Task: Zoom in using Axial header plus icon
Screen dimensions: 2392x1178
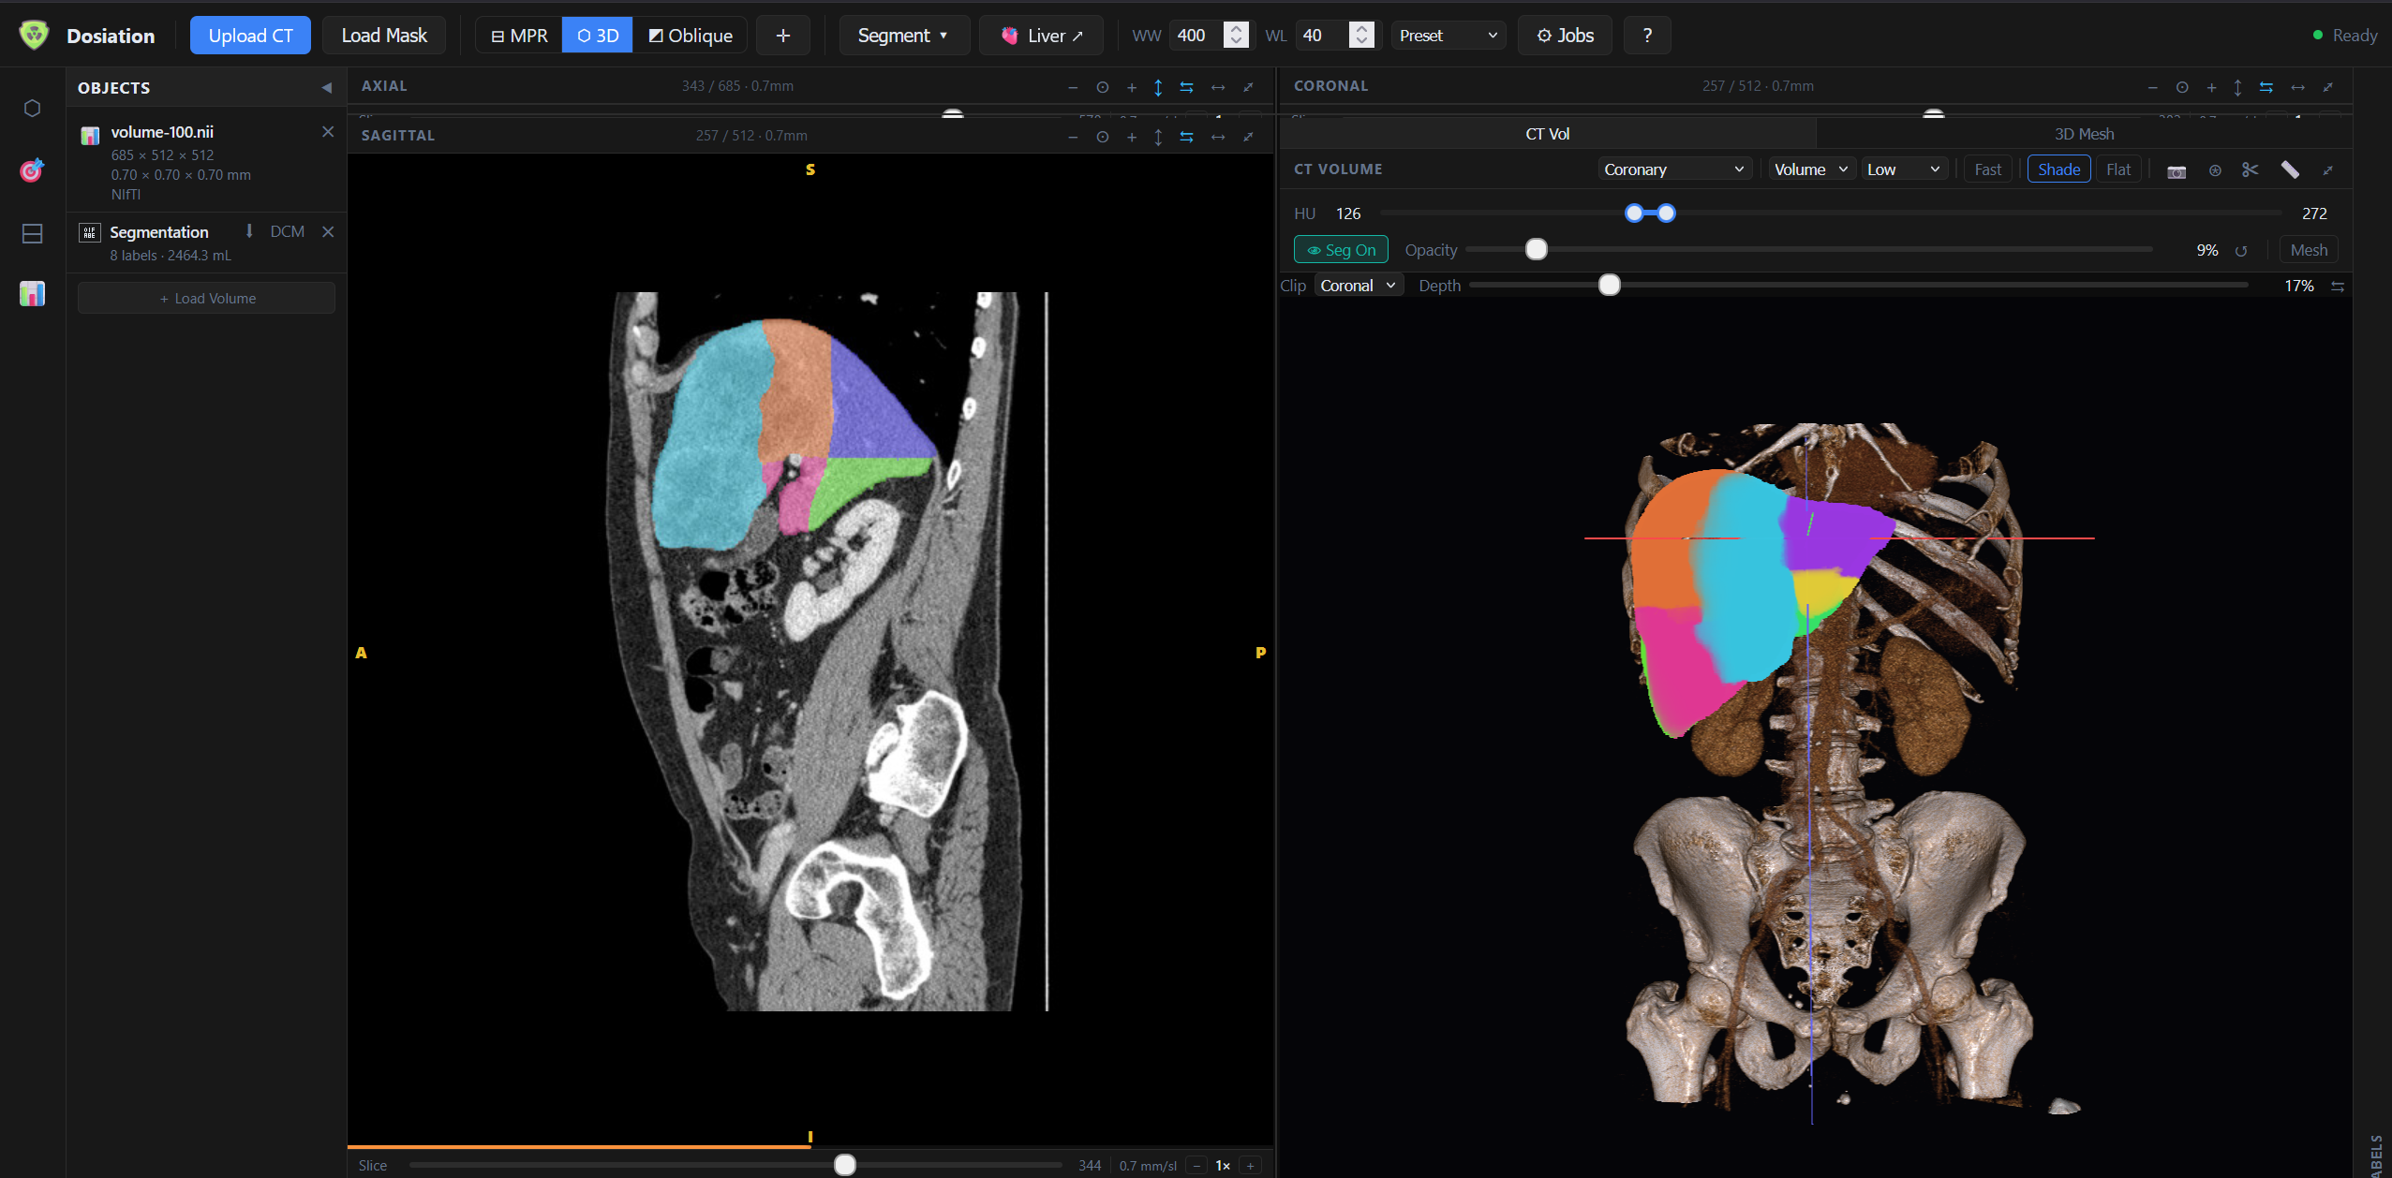Action: (x=1132, y=87)
